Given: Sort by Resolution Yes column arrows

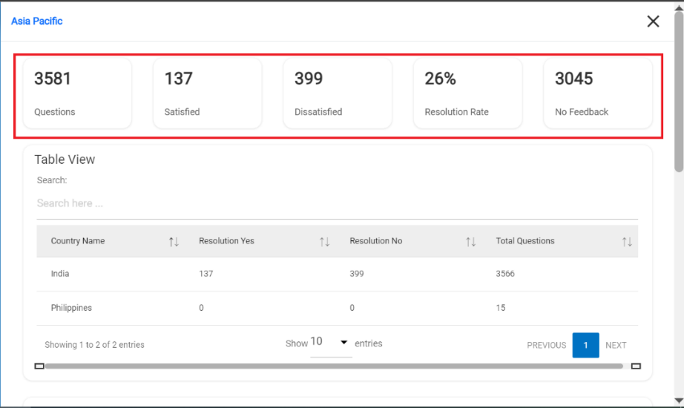Looking at the screenshot, I should point(324,242).
